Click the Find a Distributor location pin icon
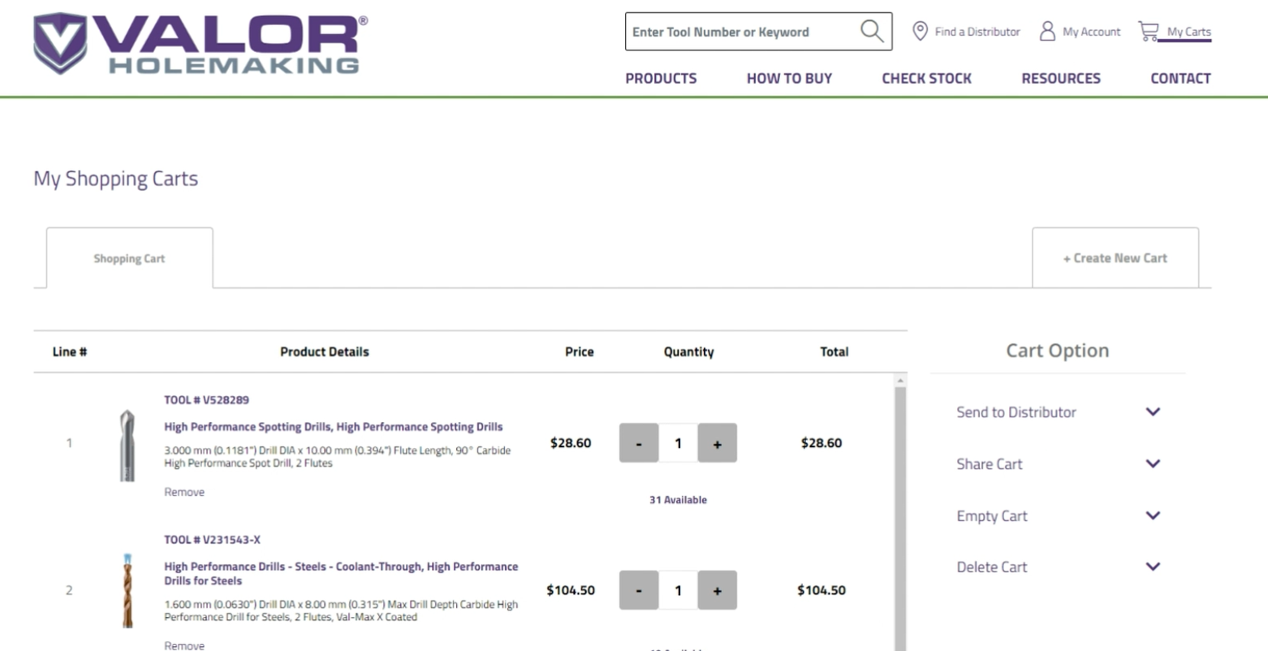This screenshot has width=1268, height=651. tap(920, 31)
